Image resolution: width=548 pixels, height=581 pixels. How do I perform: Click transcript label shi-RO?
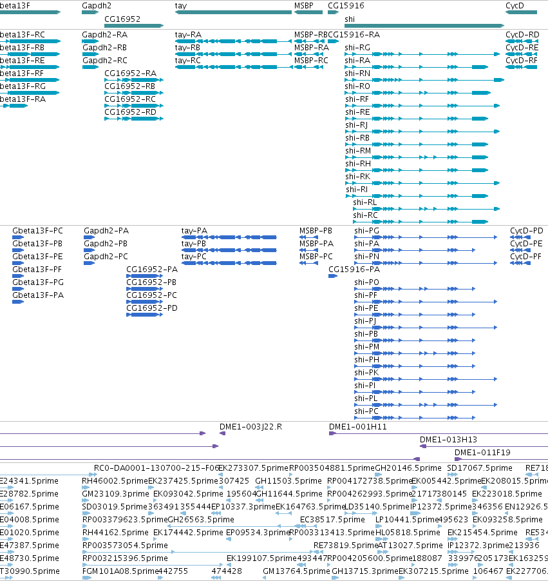click(x=357, y=86)
